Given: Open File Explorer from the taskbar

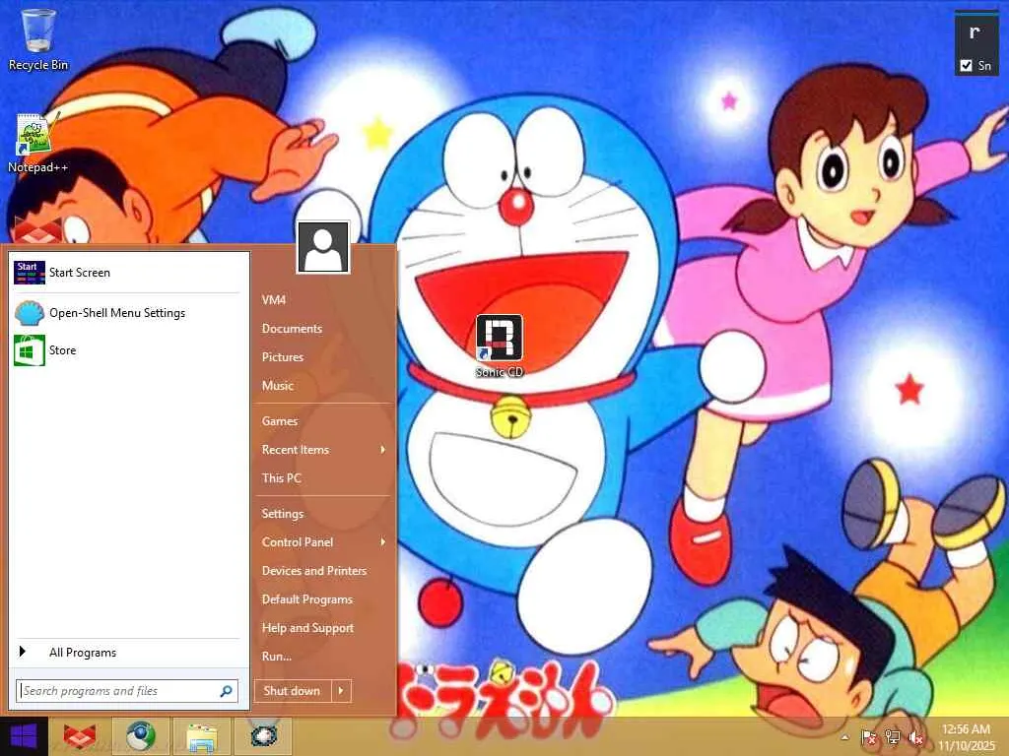Looking at the screenshot, I should [x=202, y=736].
